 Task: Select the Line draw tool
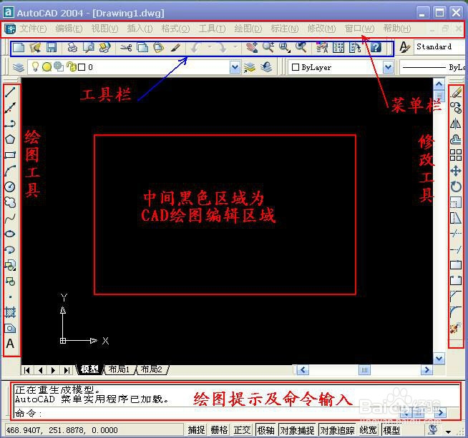(10, 92)
